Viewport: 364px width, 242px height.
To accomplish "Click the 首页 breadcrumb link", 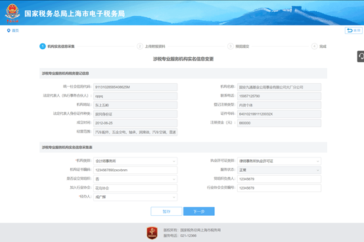I will [x=15, y=31].
